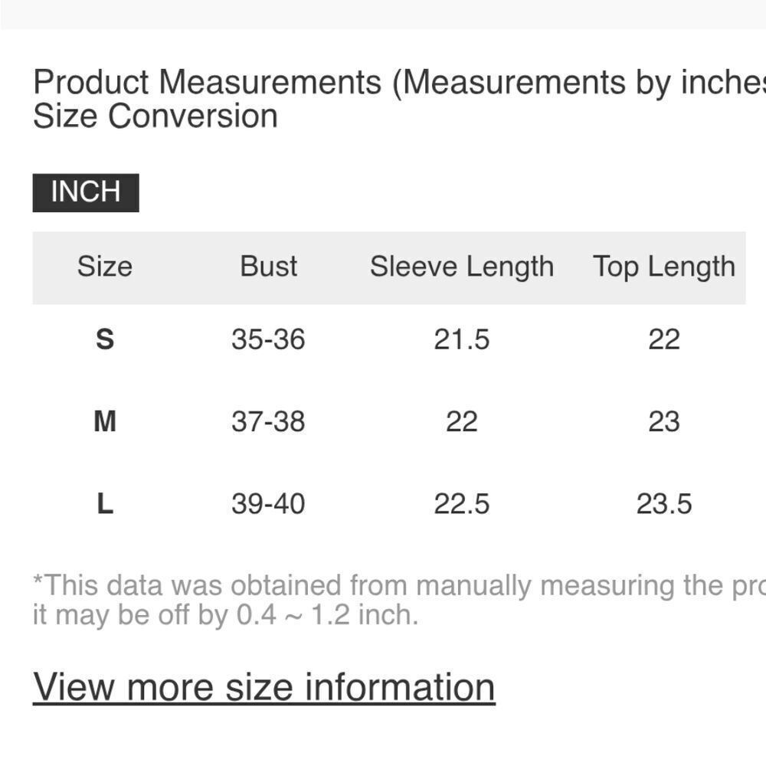
Task: Click the 37-38 bust measurement cell
Action: 268,421
